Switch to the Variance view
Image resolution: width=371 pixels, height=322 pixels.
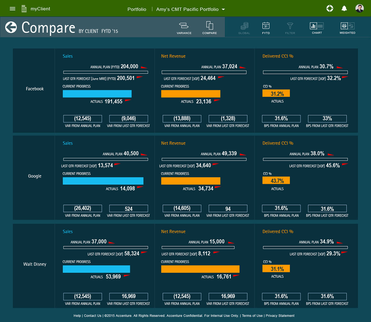(x=184, y=28)
